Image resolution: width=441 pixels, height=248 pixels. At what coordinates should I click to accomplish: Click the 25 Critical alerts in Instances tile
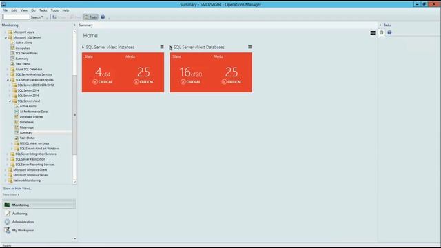click(144, 75)
